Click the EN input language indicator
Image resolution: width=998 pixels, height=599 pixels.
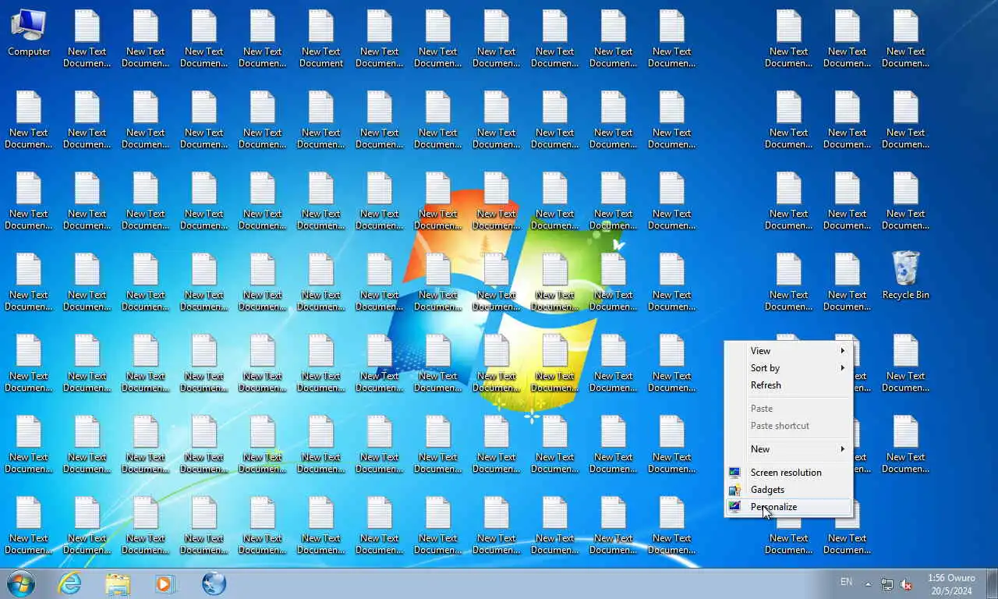tap(846, 582)
